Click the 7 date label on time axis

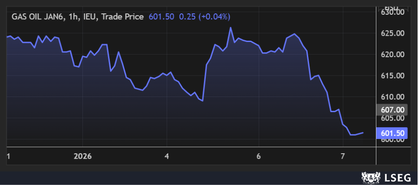click(342, 156)
